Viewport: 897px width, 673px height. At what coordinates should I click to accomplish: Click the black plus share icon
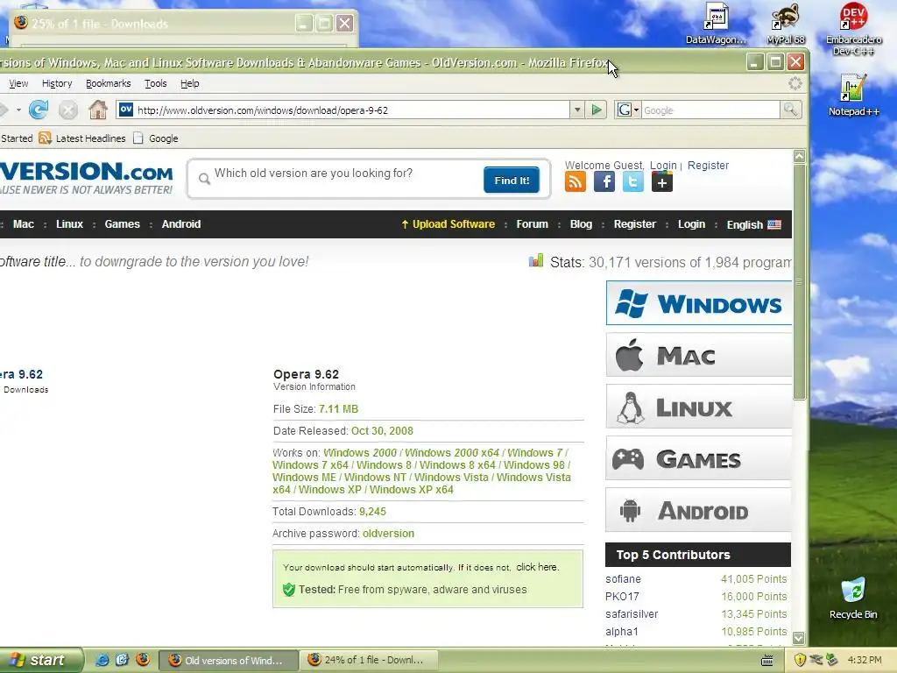tap(662, 182)
